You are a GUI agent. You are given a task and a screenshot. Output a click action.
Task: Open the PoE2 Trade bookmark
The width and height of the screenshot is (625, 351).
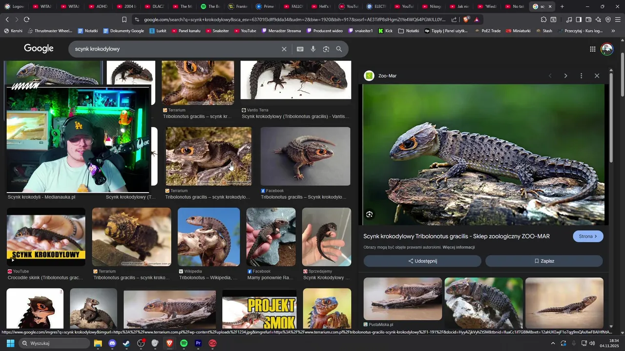coord(488,31)
